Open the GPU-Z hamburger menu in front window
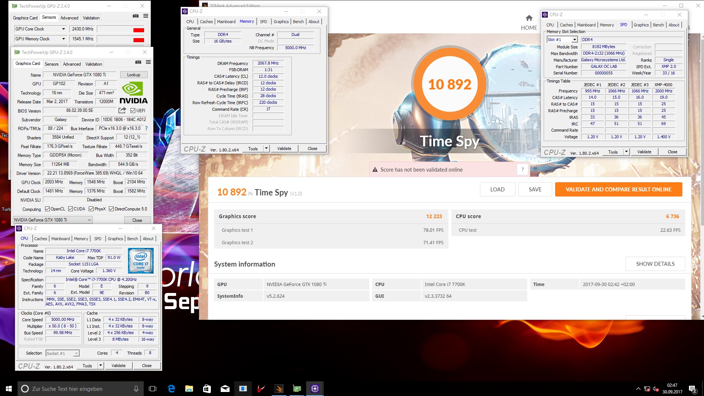This screenshot has height=396, width=704. (x=148, y=62)
